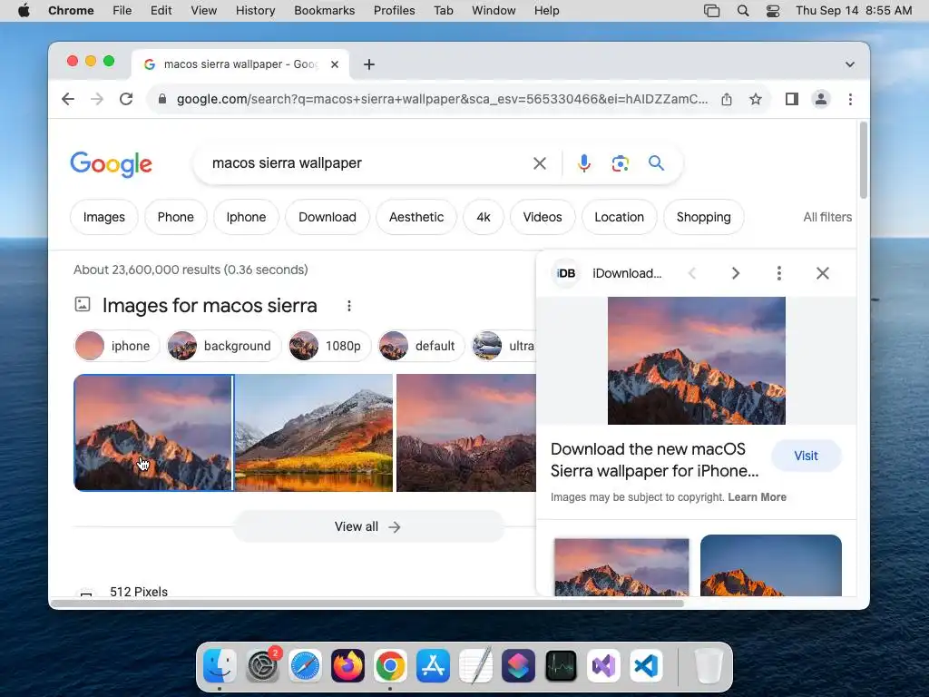
Task: Open preview panel three-dot options
Action: click(778, 273)
